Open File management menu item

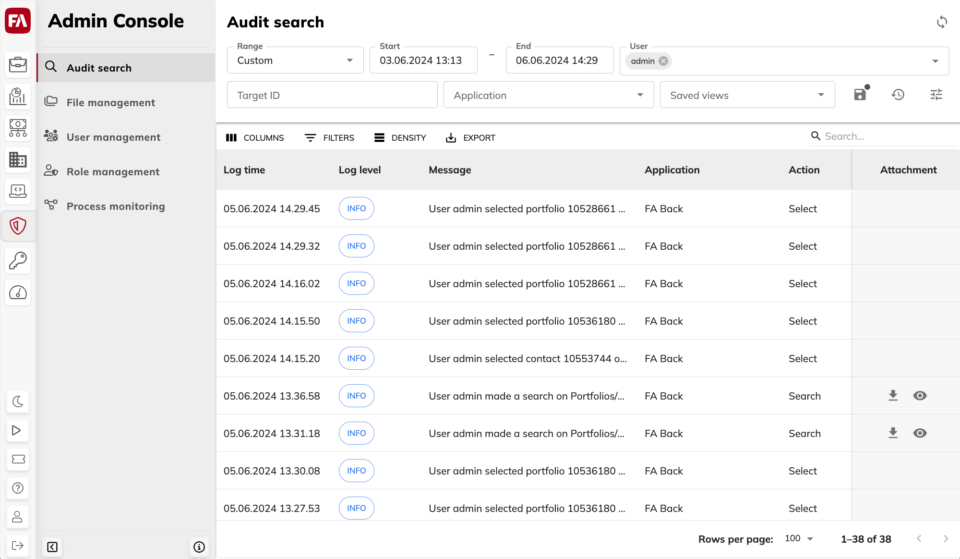pyautogui.click(x=126, y=102)
